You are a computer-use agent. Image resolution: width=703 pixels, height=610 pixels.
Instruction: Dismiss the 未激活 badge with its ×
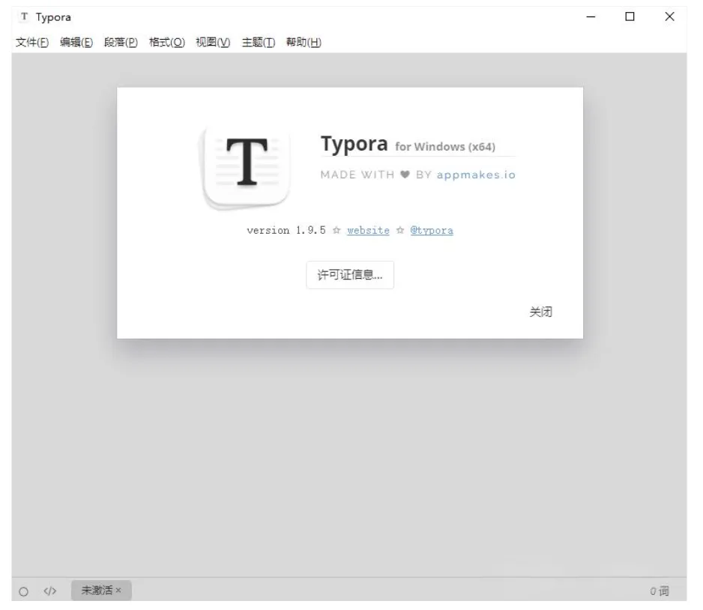118,591
